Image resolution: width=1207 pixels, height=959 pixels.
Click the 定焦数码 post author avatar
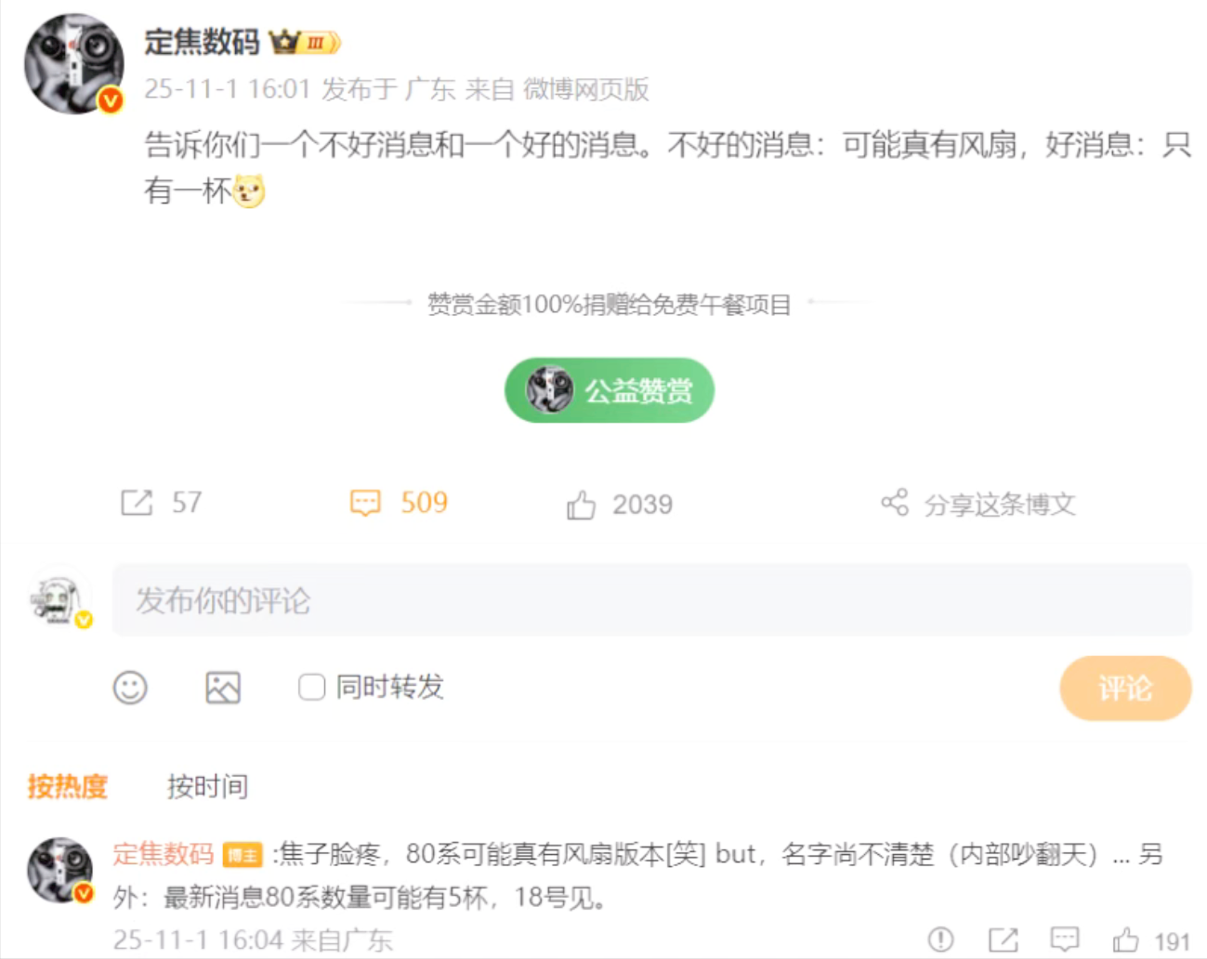(x=74, y=63)
